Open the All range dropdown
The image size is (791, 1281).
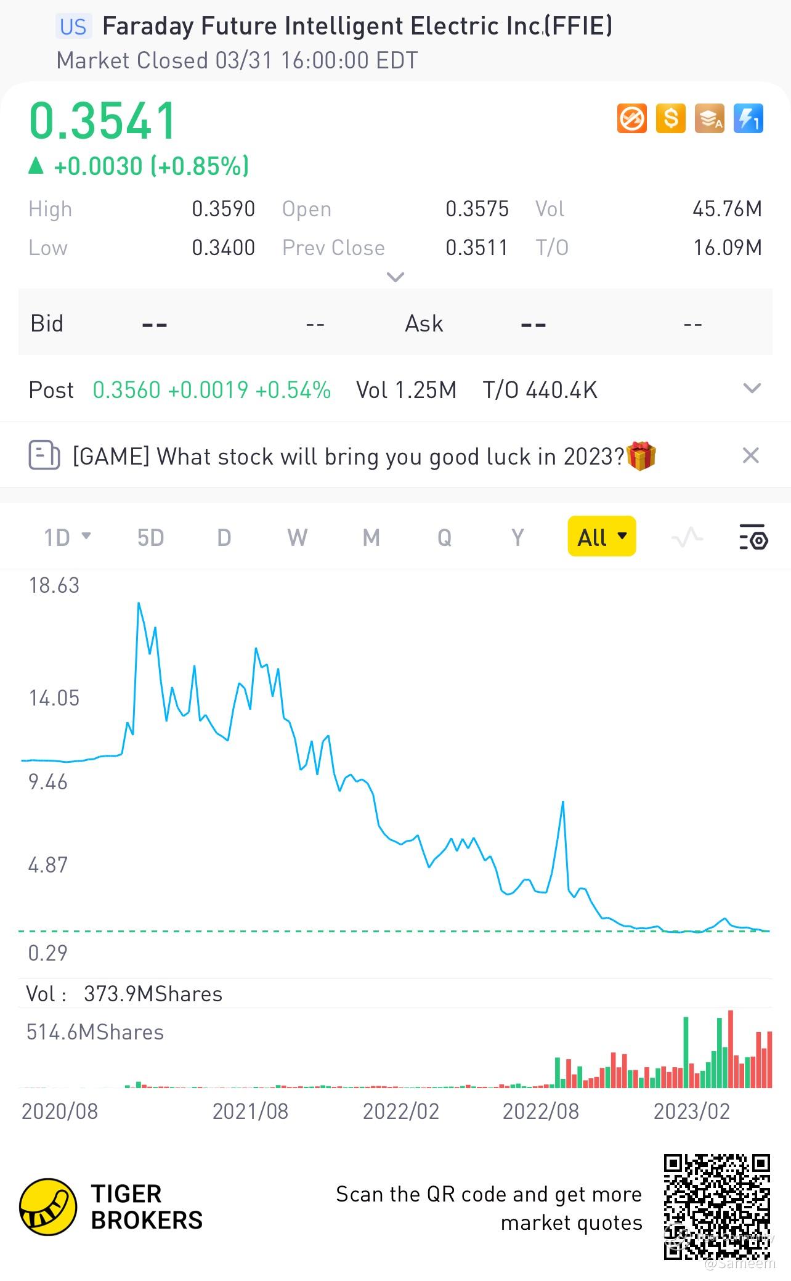click(x=601, y=537)
